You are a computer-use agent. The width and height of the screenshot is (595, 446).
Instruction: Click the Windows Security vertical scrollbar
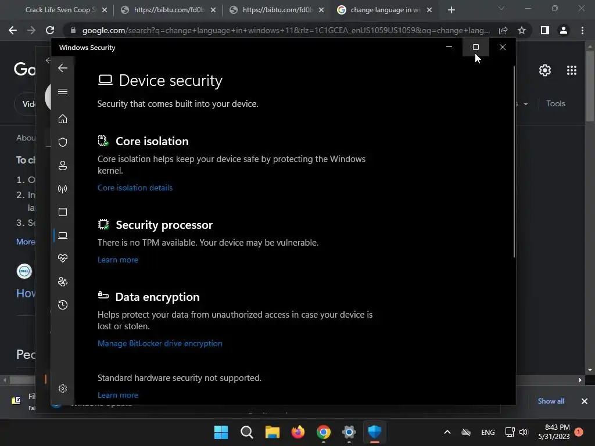click(514, 163)
